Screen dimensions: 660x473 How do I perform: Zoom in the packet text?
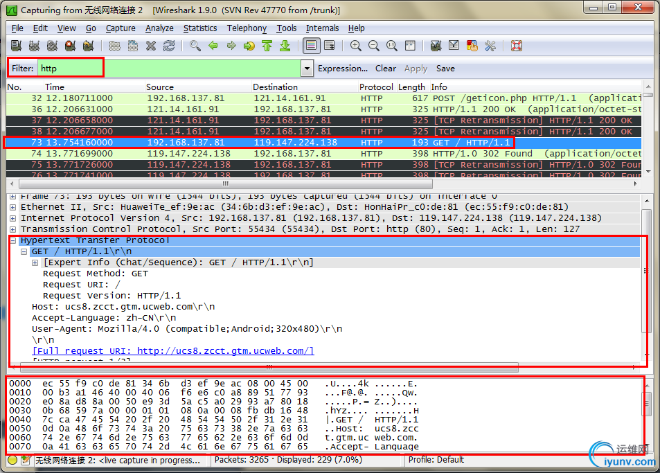[356, 46]
